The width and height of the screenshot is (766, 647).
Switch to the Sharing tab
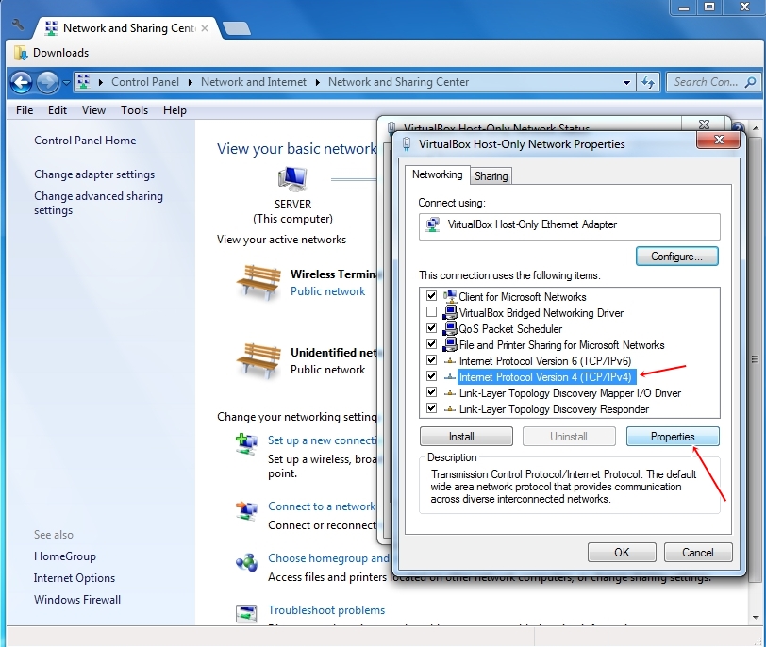[491, 176]
